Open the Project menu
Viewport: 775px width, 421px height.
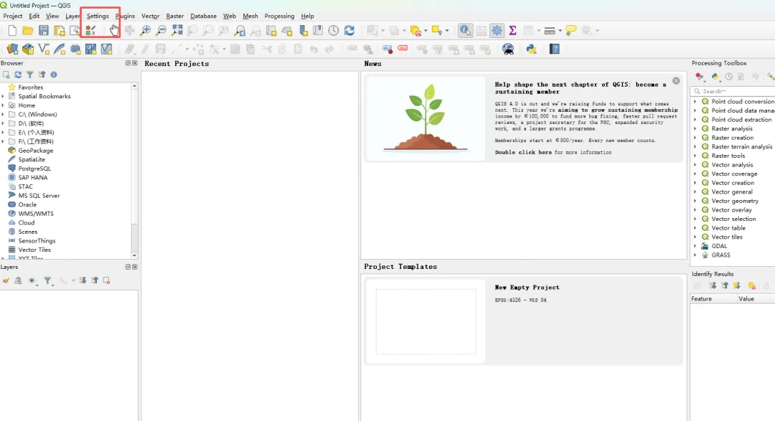coord(13,16)
